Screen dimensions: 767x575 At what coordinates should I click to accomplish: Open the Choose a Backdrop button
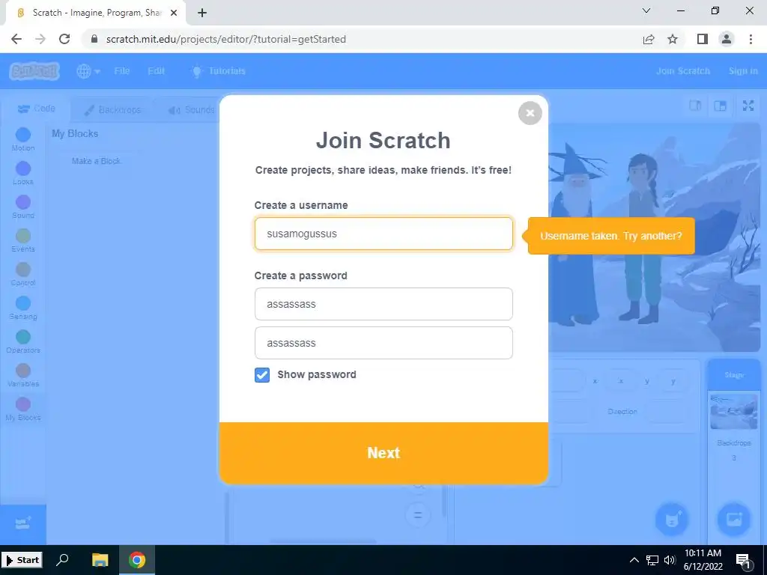click(734, 520)
